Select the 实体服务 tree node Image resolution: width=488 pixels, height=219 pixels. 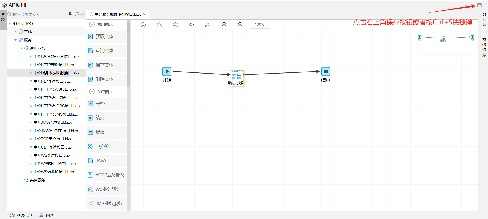[37, 180]
